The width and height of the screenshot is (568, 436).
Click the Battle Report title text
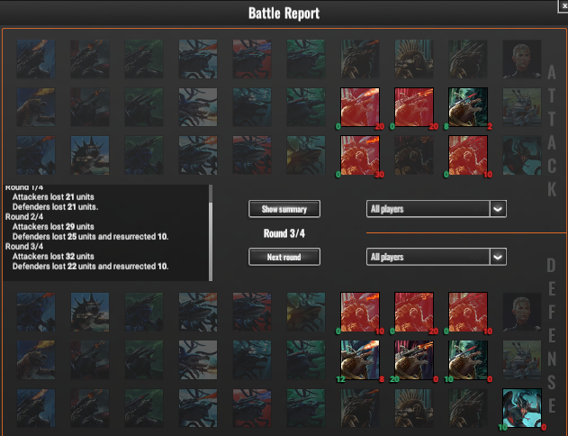pos(284,14)
